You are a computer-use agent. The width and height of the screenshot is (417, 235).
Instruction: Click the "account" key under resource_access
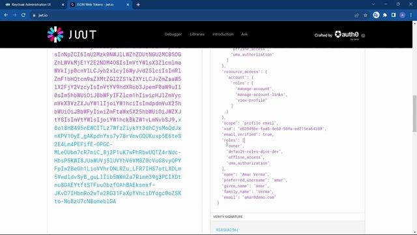pos(237,77)
